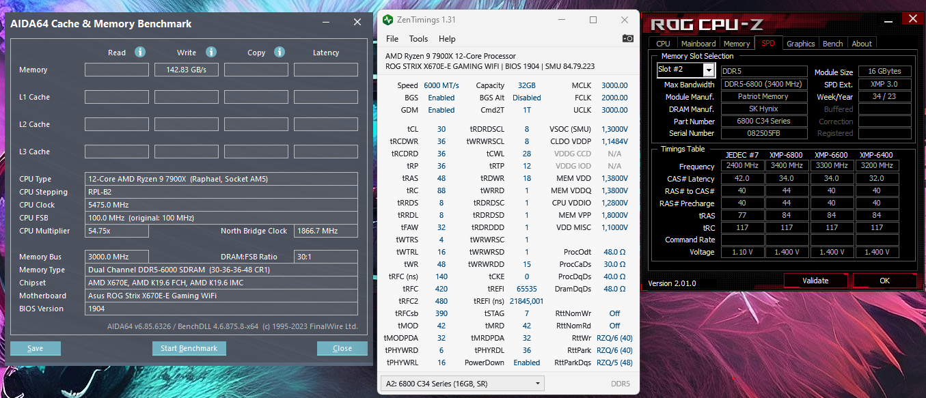Image resolution: width=926 pixels, height=398 pixels.
Task: Click the tREFI value 65535 in ZenTimings
Action: pos(527,289)
